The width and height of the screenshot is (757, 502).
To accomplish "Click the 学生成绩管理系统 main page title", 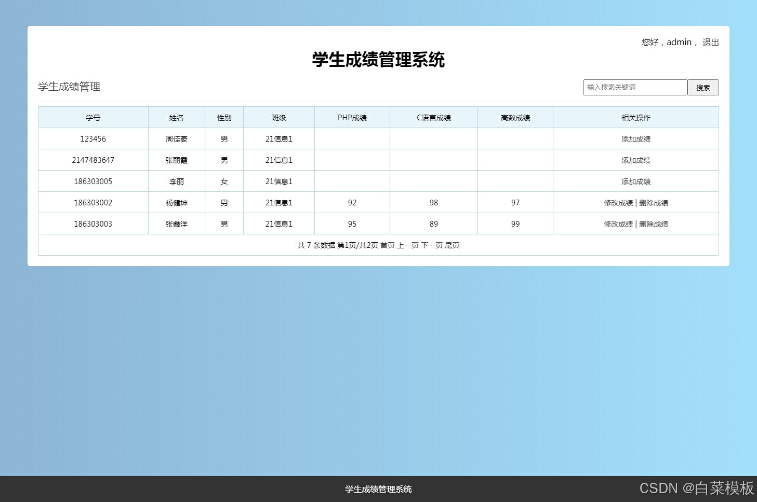I will point(378,60).
